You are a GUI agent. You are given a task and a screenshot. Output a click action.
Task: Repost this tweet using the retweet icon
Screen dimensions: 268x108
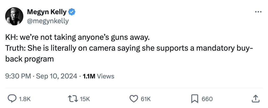click(72, 99)
